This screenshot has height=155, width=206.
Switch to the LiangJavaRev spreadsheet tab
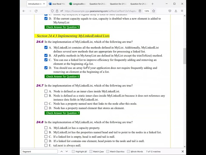click(77, 4)
